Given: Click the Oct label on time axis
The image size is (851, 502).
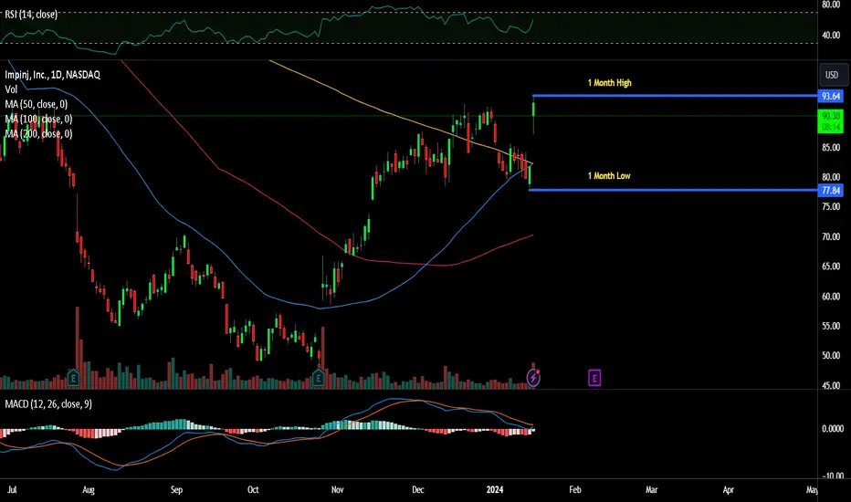Looking at the screenshot, I should pos(253,489).
